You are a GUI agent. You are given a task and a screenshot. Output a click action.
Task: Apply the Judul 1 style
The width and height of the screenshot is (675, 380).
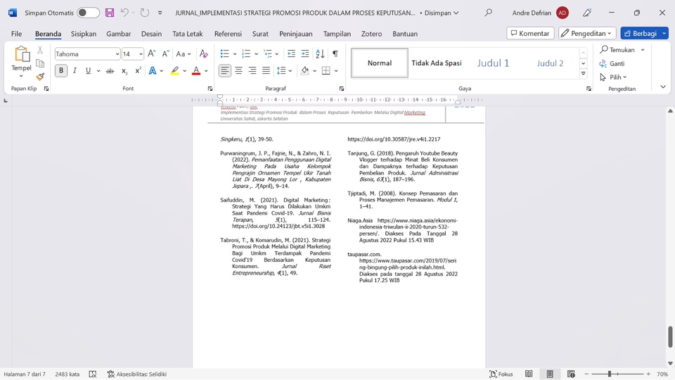pyautogui.click(x=493, y=63)
